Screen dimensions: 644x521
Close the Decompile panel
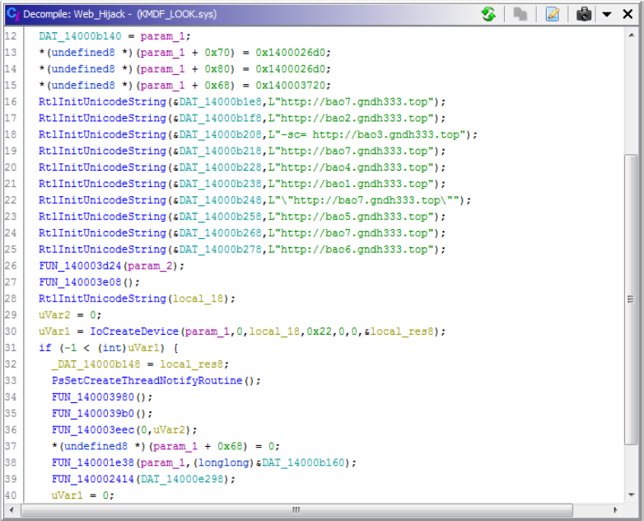click(x=628, y=14)
